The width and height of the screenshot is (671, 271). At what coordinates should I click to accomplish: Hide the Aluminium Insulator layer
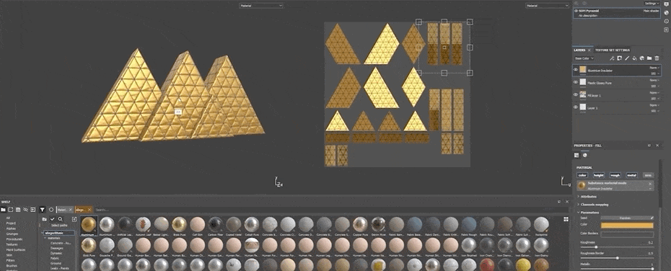[576, 70]
